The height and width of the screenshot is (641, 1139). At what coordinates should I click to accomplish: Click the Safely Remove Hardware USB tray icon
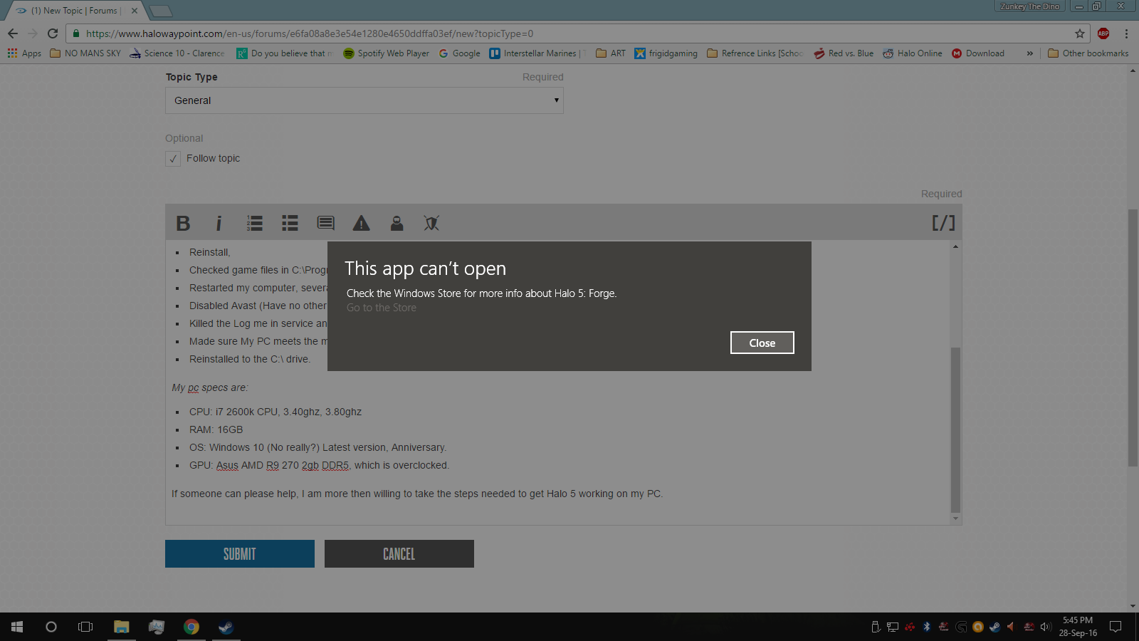876,627
